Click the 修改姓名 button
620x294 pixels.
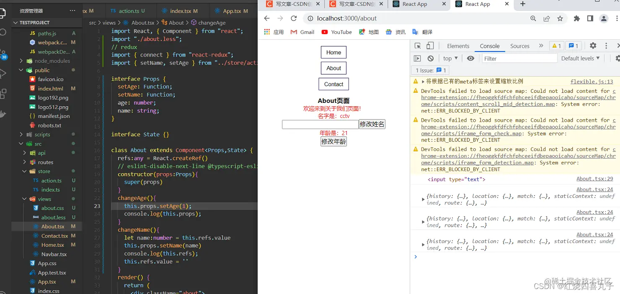coord(372,124)
